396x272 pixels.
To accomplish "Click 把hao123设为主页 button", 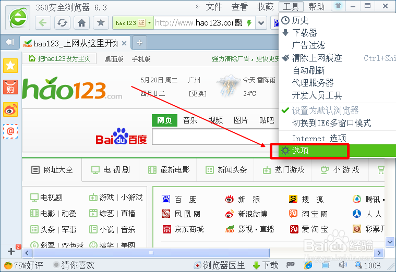I will pyautogui.click(x=59, y=58).
